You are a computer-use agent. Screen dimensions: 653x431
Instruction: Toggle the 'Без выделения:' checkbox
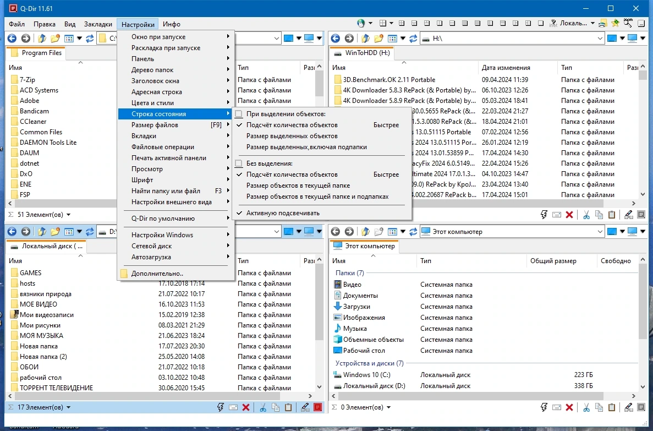pyautogui.click(x=239, y=163)
